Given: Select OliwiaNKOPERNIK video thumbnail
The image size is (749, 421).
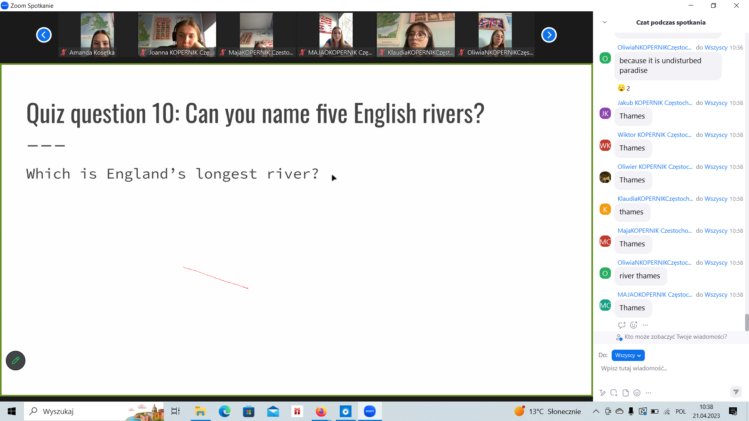Looking at the screenshot, I should click(x=495, y=35).
